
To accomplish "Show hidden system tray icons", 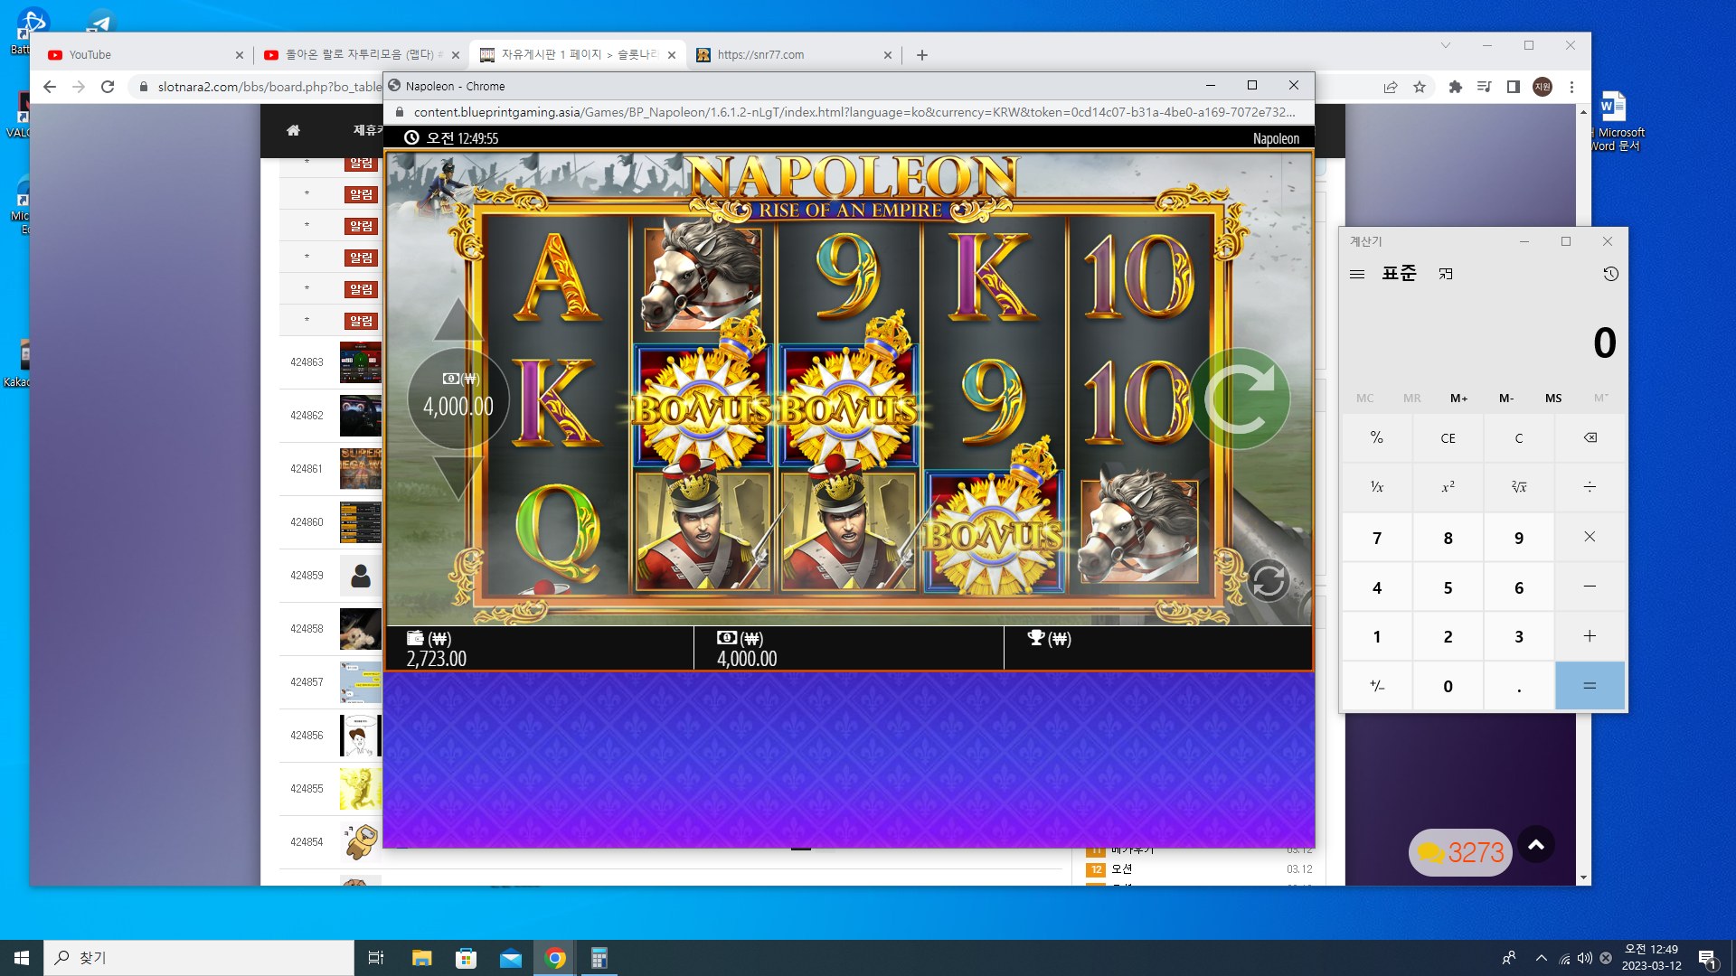I will [1541, 958].
